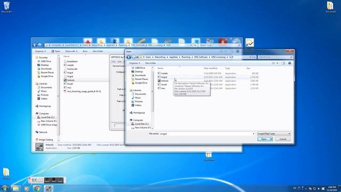Open the Organize menu in Explorer window
341x192 pixels.
(40, 51)
